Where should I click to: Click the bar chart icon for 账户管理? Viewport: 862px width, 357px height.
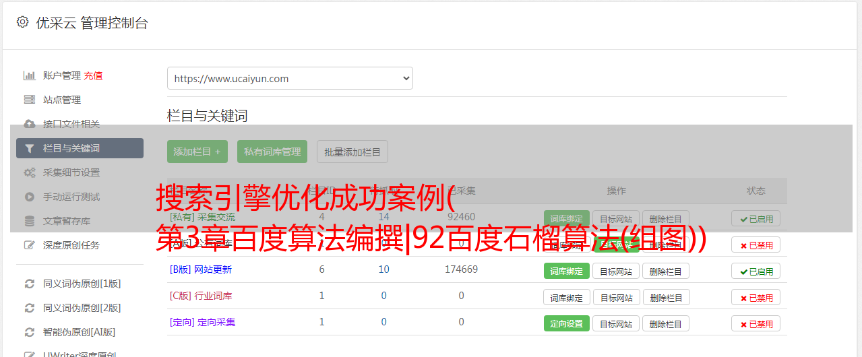(x=29, y=75)
